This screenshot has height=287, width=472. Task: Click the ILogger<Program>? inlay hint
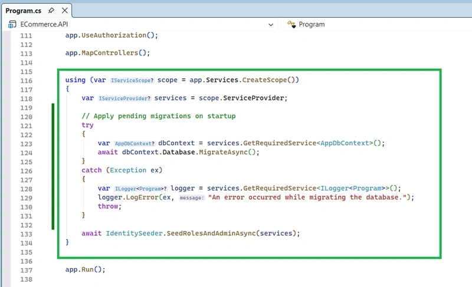pyautogui.click(x=140, y=189)
